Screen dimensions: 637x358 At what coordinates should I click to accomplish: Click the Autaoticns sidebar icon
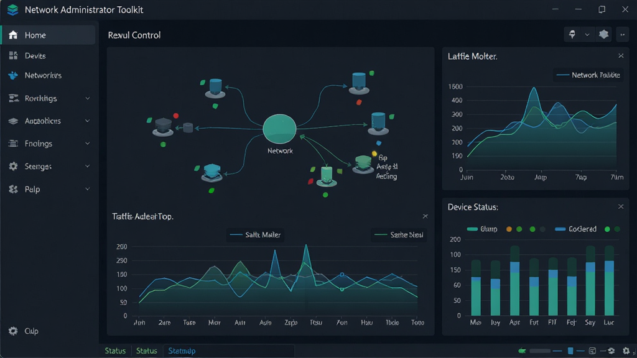pos(14,121)
